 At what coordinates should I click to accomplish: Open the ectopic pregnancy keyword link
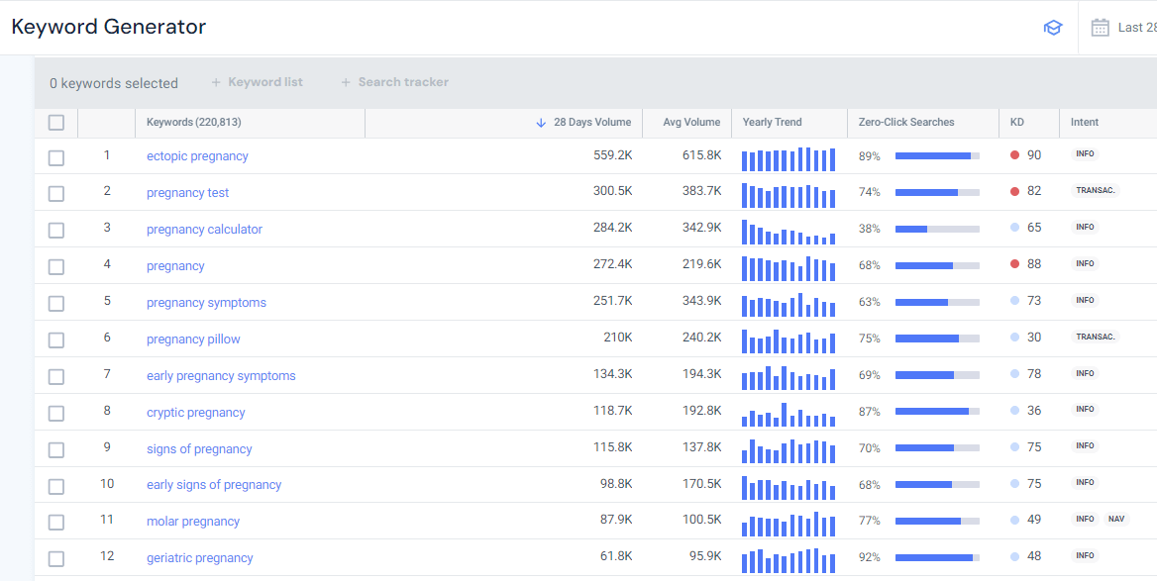198,155
